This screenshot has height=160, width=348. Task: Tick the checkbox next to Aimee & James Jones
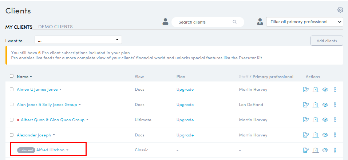12,89
